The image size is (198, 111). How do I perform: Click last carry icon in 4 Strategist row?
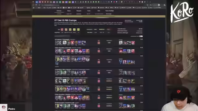click(133, 81)
